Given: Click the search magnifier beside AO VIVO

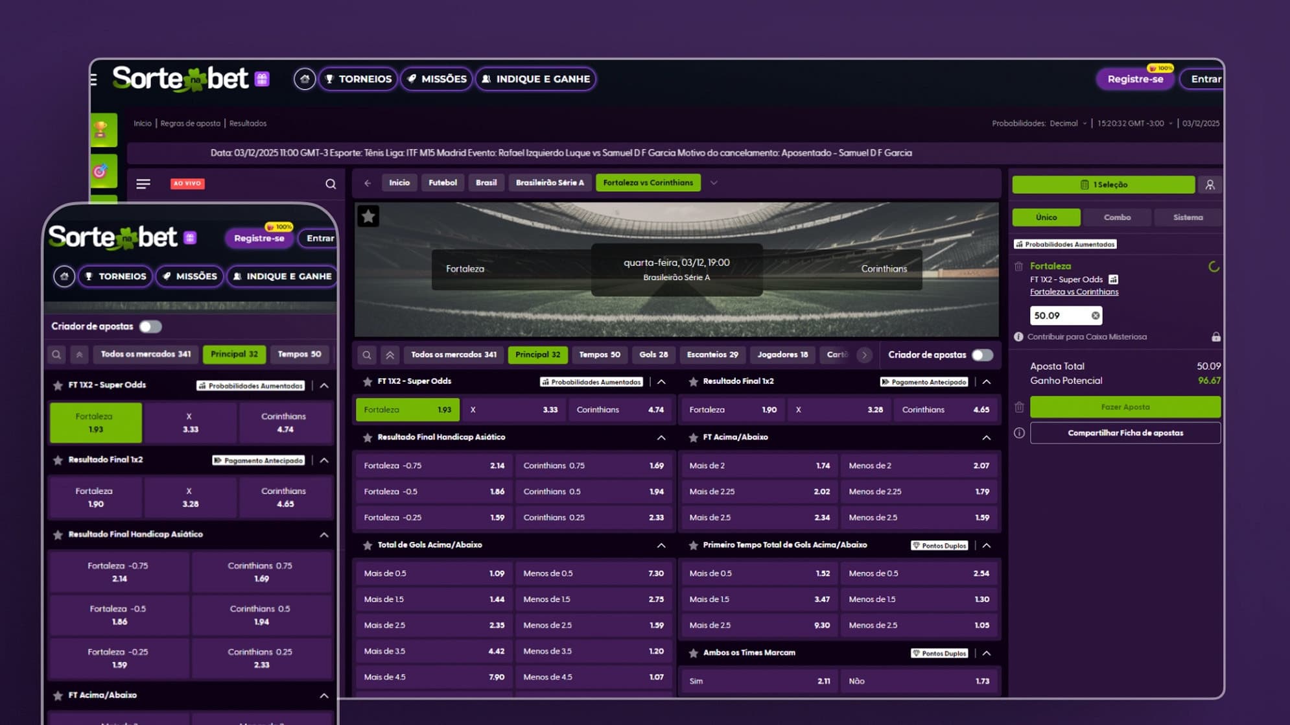Looking at the screenshot, I should click(331, 184).
